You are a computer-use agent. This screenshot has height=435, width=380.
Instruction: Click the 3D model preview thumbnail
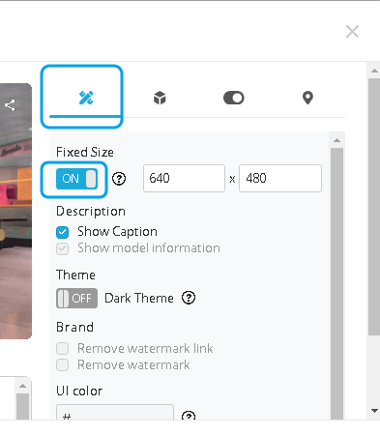[x=15, y=211]
